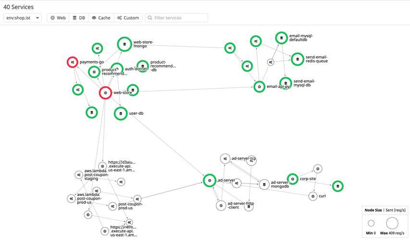Open the env:shop.ist environment dropdown
This screenshot has width=410, height=240.
(22, 18)
